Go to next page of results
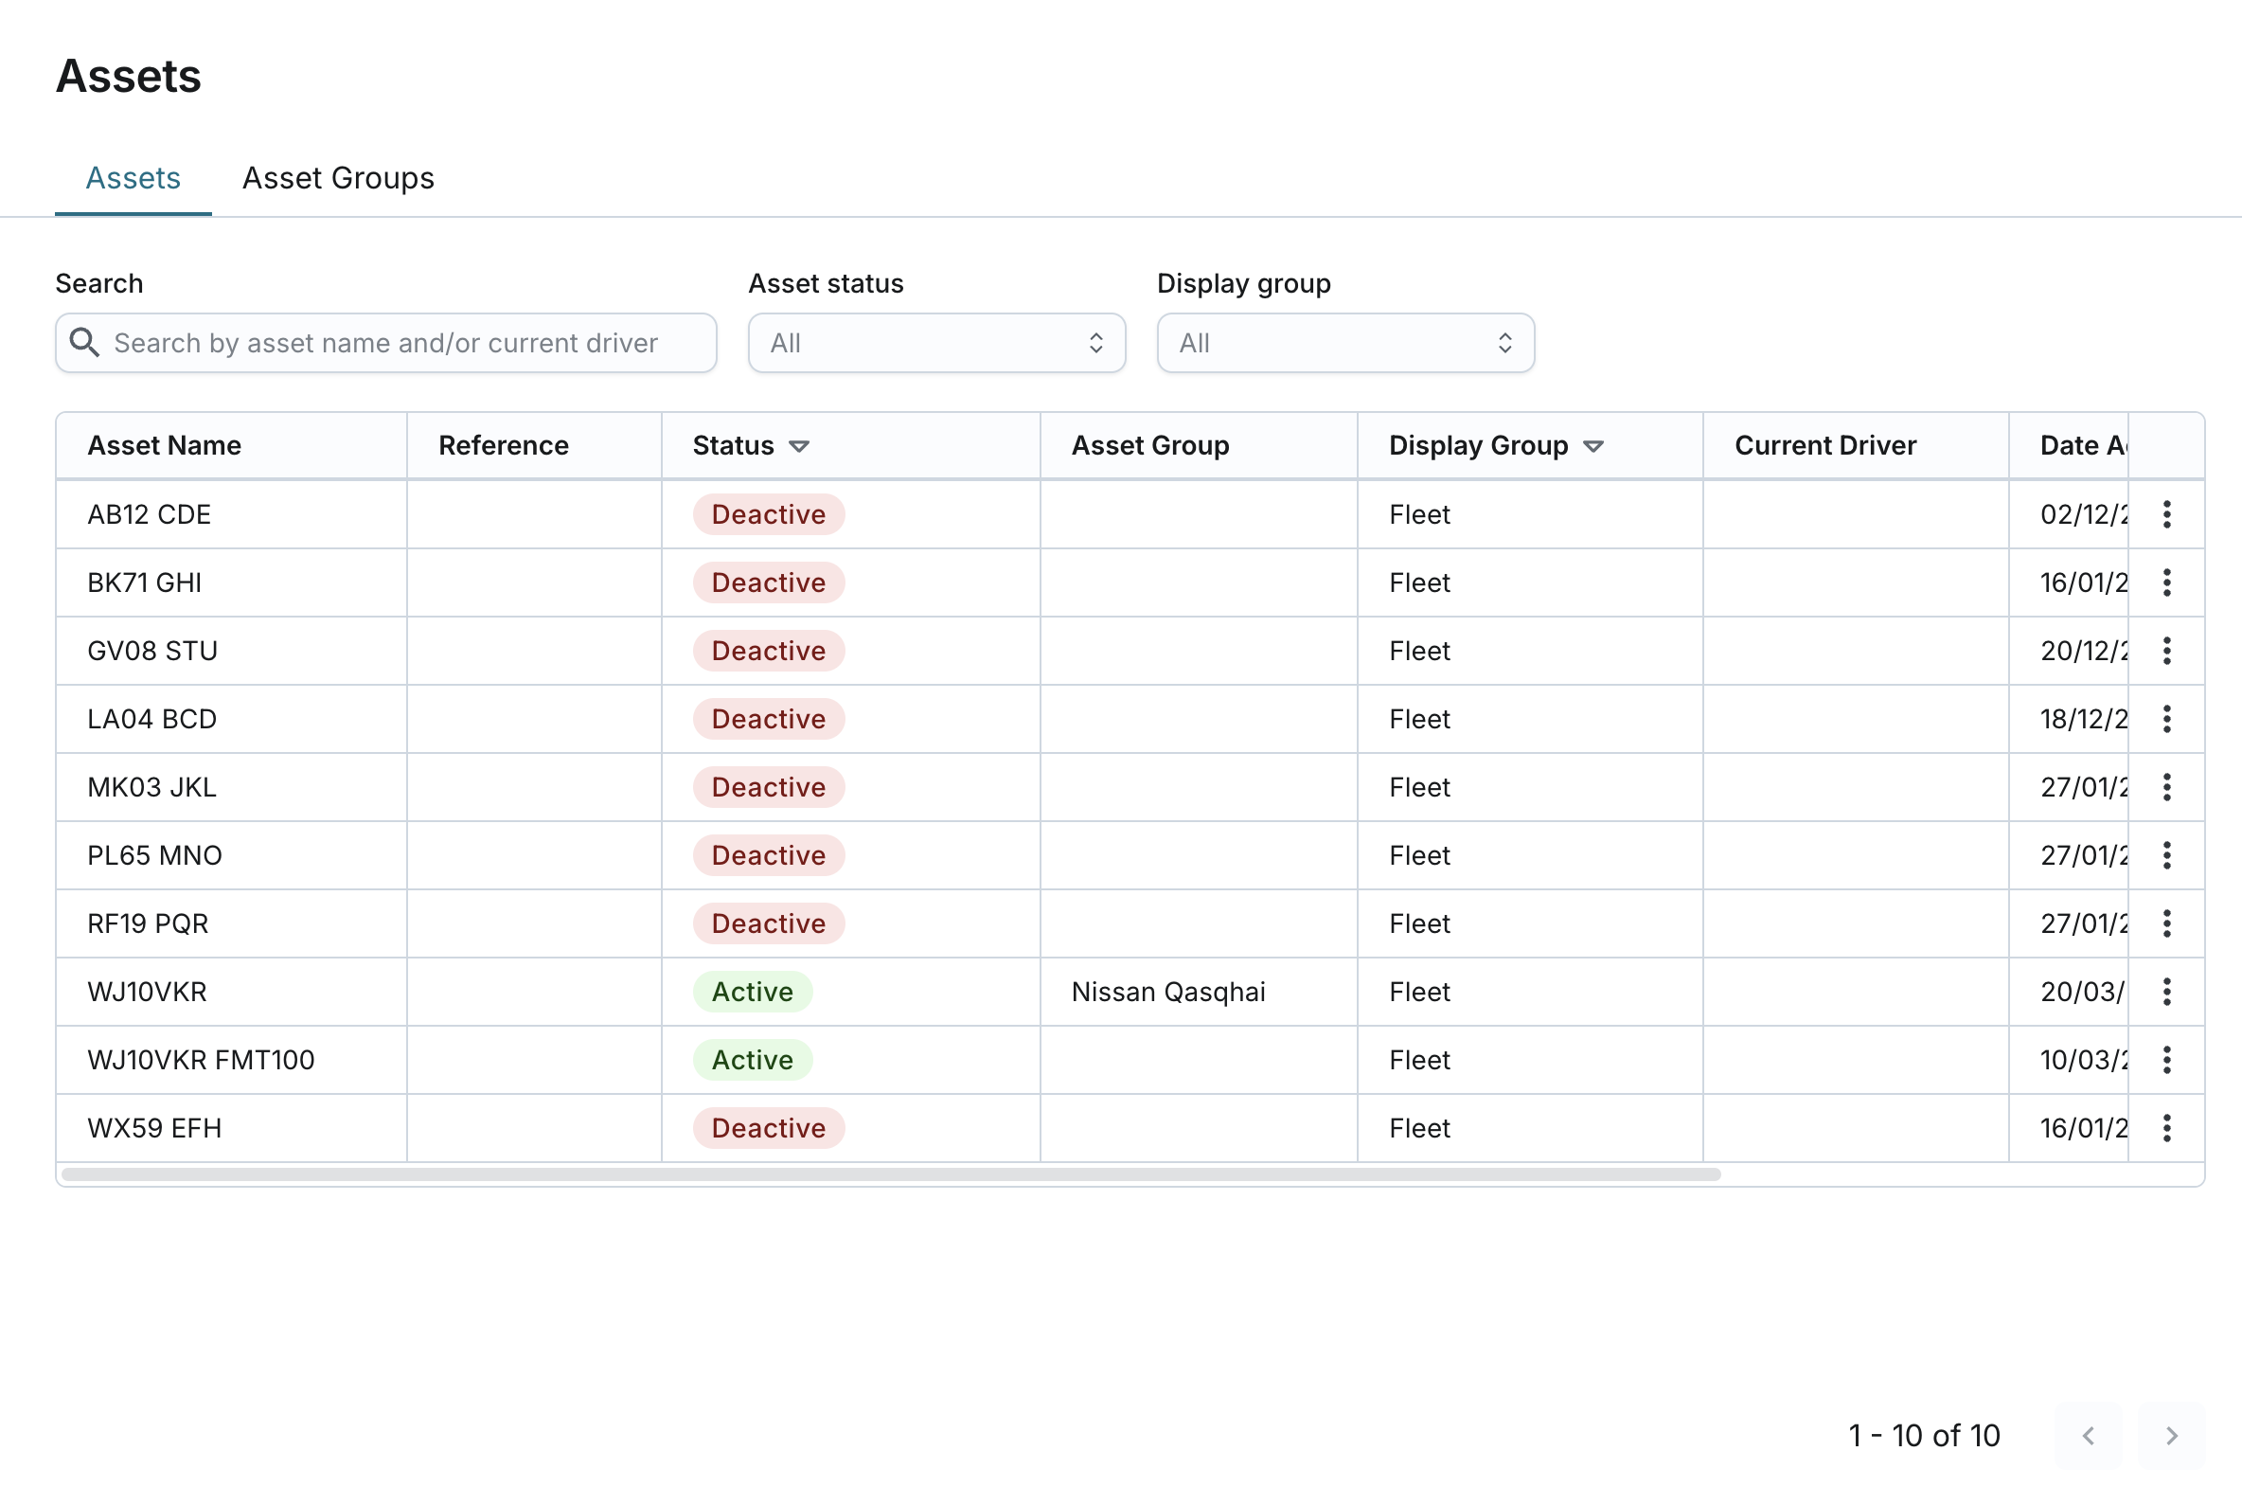 (2171, 1436)
